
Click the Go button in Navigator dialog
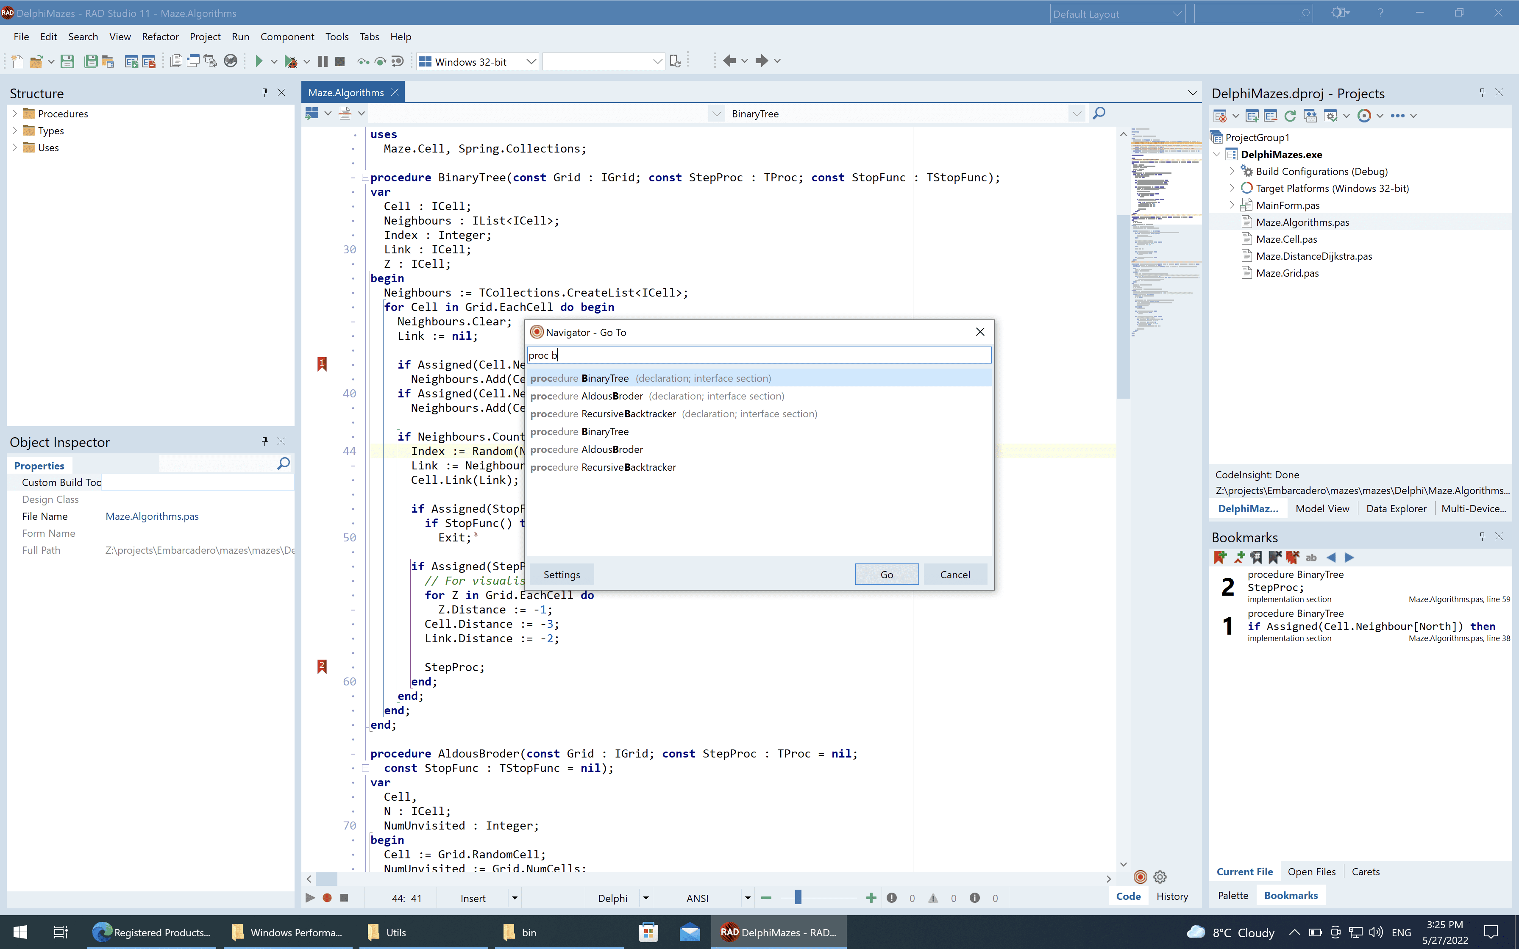[886, 574]
